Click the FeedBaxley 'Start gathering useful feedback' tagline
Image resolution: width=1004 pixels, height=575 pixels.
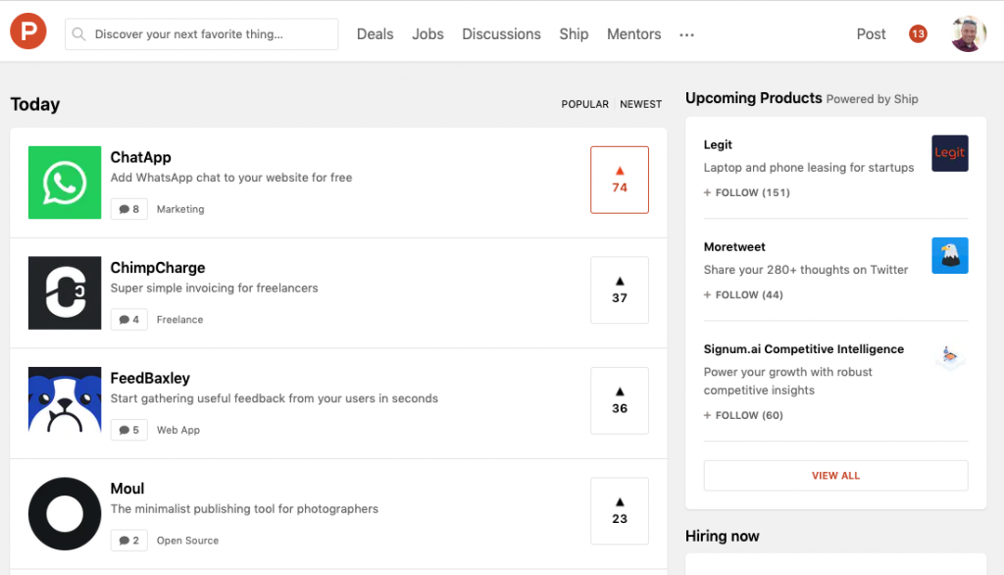[x=275, y=398]
